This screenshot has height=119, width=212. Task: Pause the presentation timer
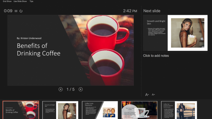point(16,11)
